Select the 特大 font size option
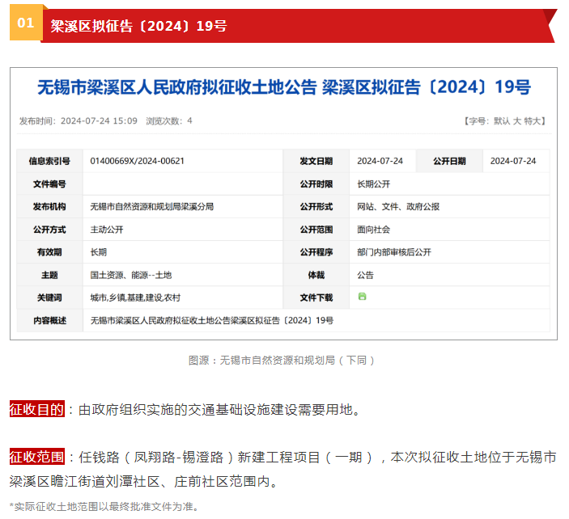The height and width of the screenshot is (519, 569). [533, 121]
